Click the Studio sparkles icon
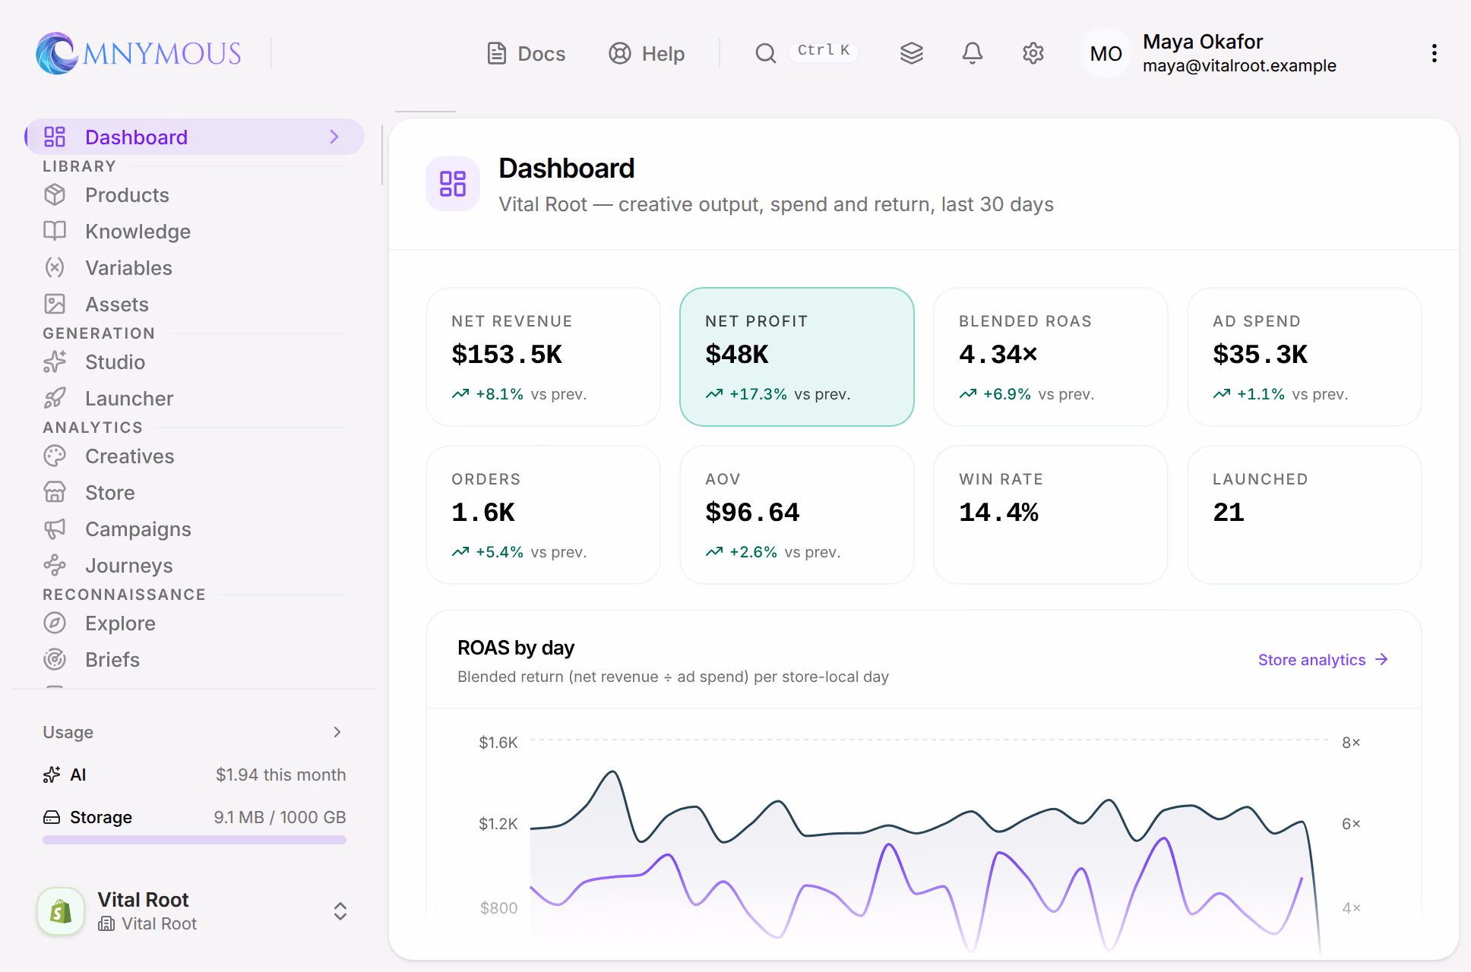 [55, 361]
